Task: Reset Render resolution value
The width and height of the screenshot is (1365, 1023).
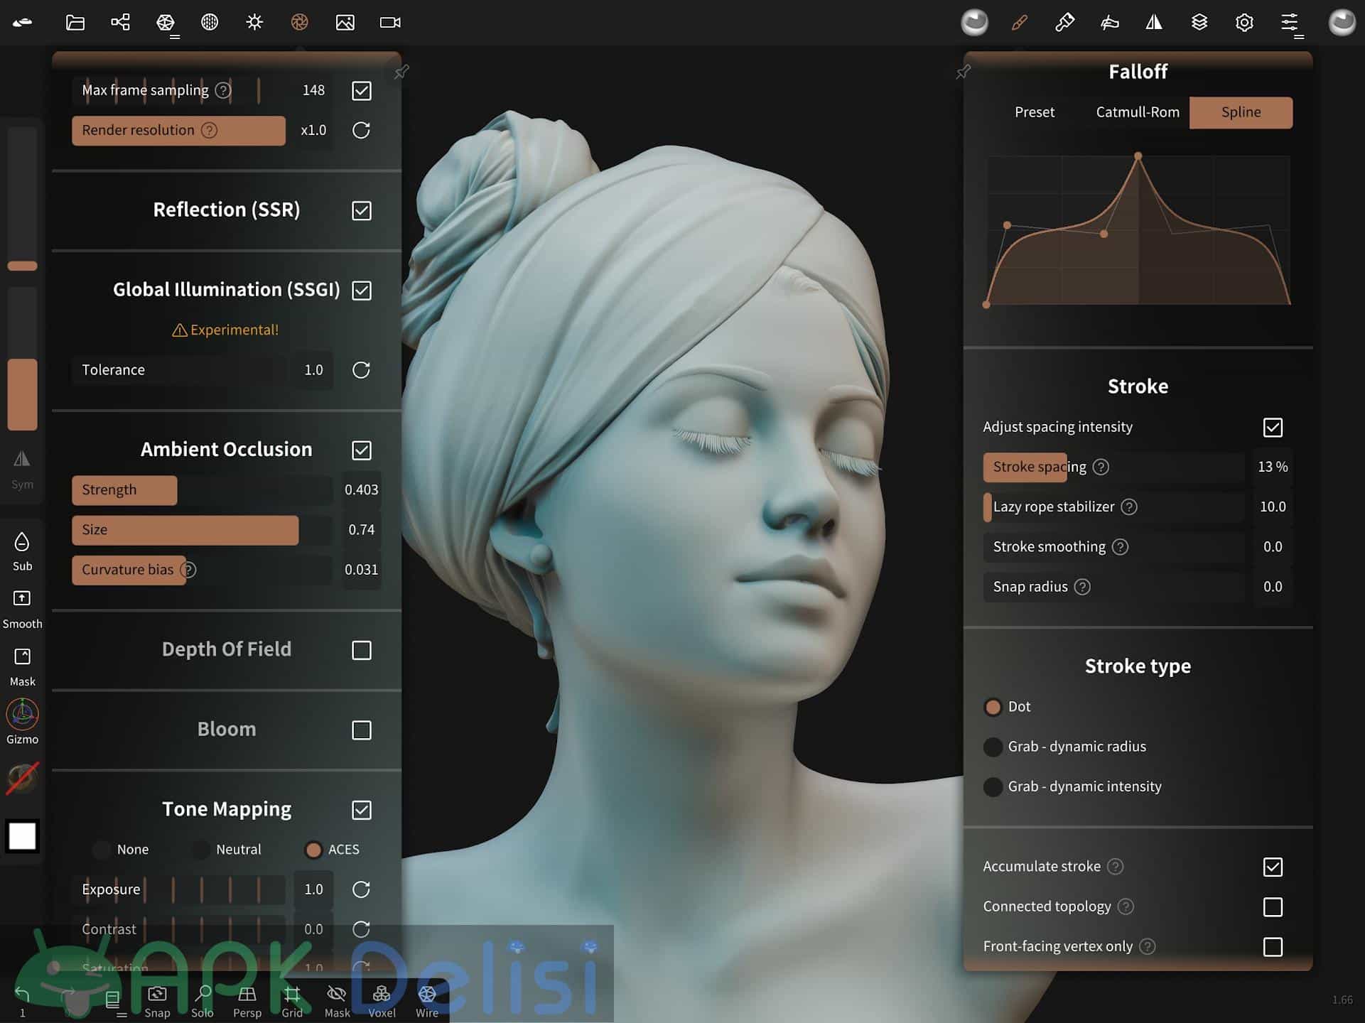Action: (x=361, y=130)
